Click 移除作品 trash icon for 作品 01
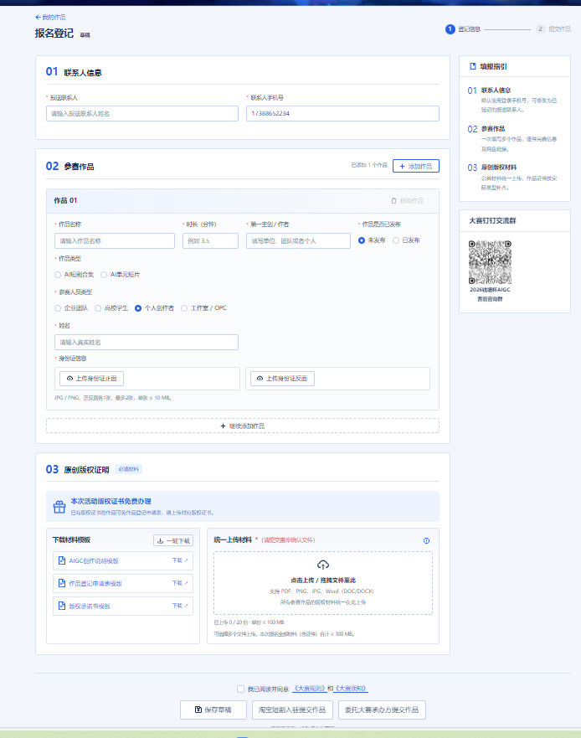 pyautogui.click(x=393, y=200)
